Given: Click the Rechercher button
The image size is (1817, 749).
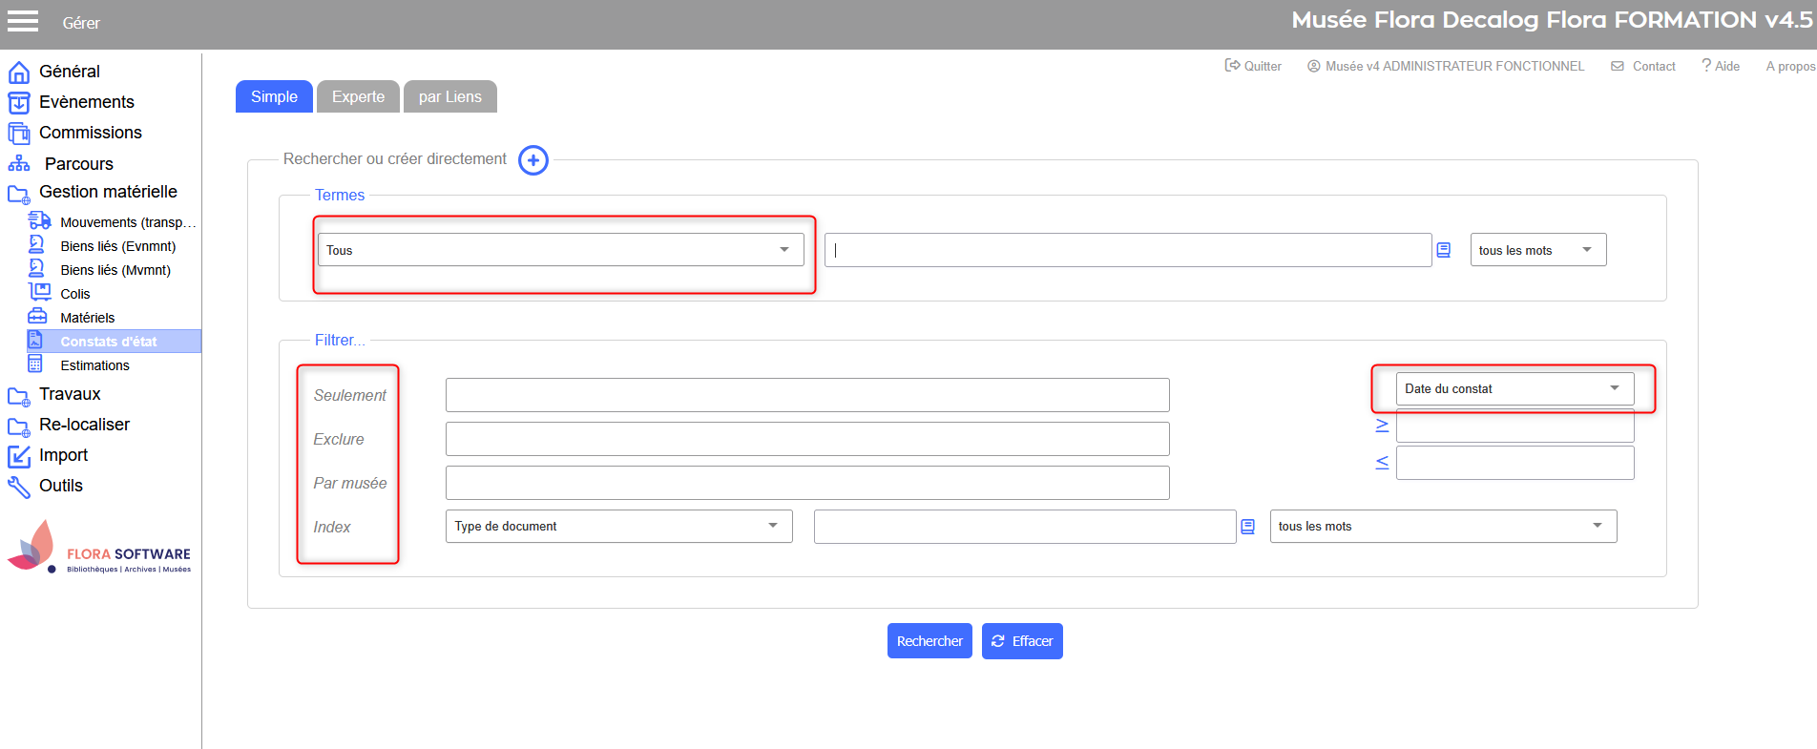Looking at the screenshot, I should pyautogui.click(x=929, y=641).
